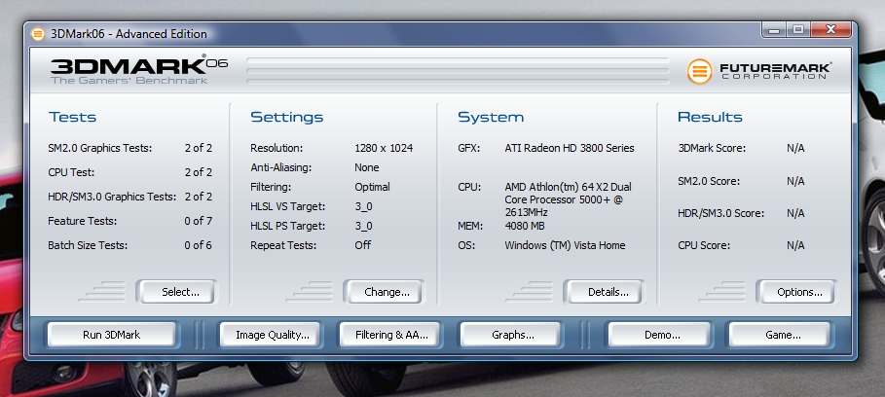
Task: Click the Results section heading
Action: [x=710, y=118]
